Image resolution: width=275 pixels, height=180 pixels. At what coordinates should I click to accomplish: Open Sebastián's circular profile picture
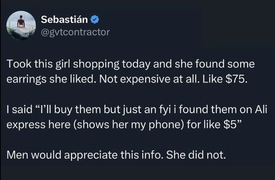tap(21, 26)
